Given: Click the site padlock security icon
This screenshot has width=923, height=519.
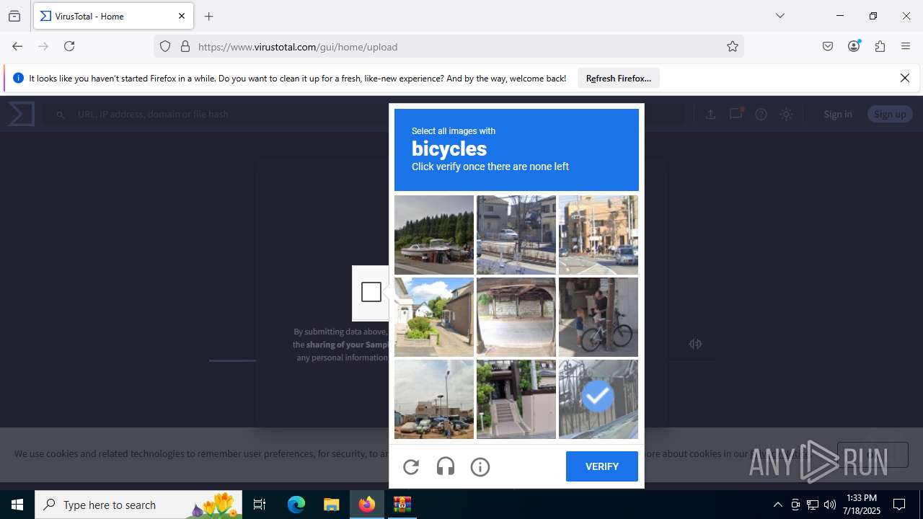Looking at the screenshot, I should [185, 47].
